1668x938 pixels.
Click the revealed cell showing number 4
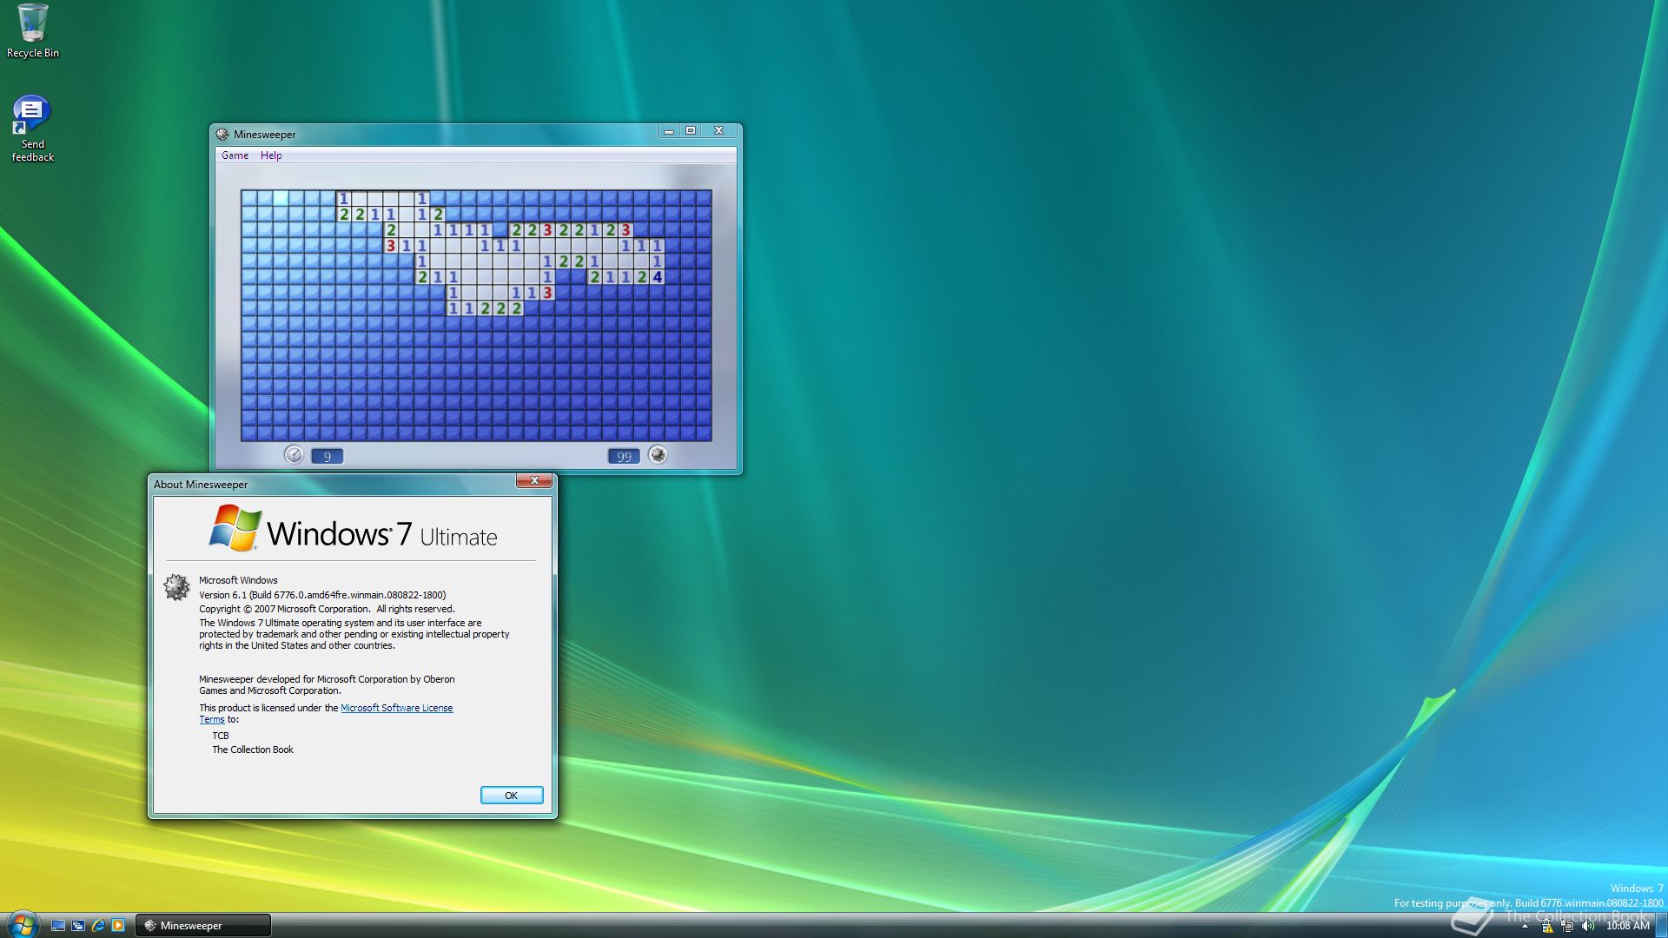658,277
